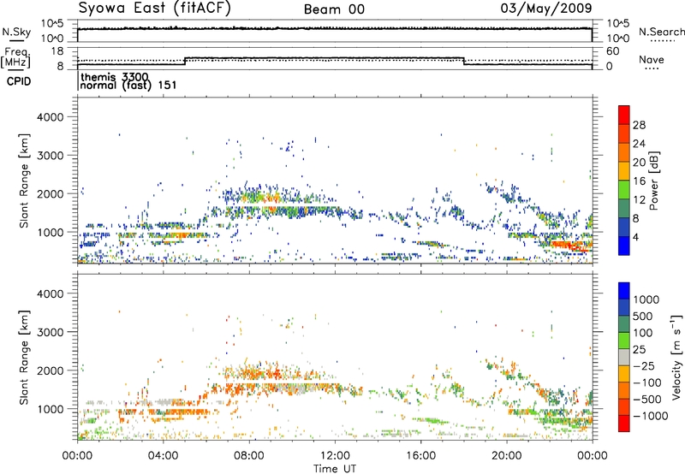The width and height of the screenshot is (685, 474).
Task: Click the left '10^5' noise axis value
Action: 52,23
